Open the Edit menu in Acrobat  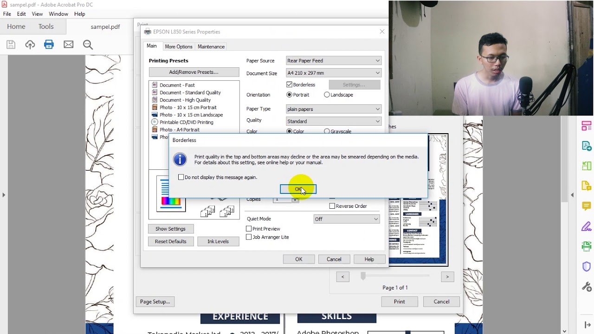point(21,14)
